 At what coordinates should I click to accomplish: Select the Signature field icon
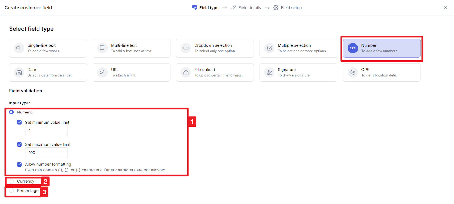point(269,72)
